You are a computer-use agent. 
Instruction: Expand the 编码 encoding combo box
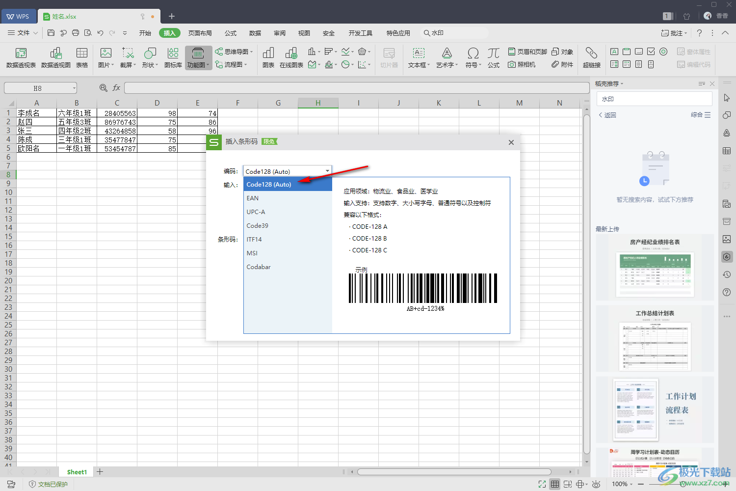coord(327,171)
